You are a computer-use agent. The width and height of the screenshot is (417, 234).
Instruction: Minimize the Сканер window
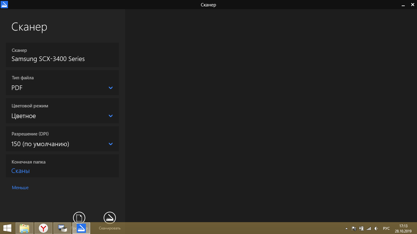click(x=403, y=5)
